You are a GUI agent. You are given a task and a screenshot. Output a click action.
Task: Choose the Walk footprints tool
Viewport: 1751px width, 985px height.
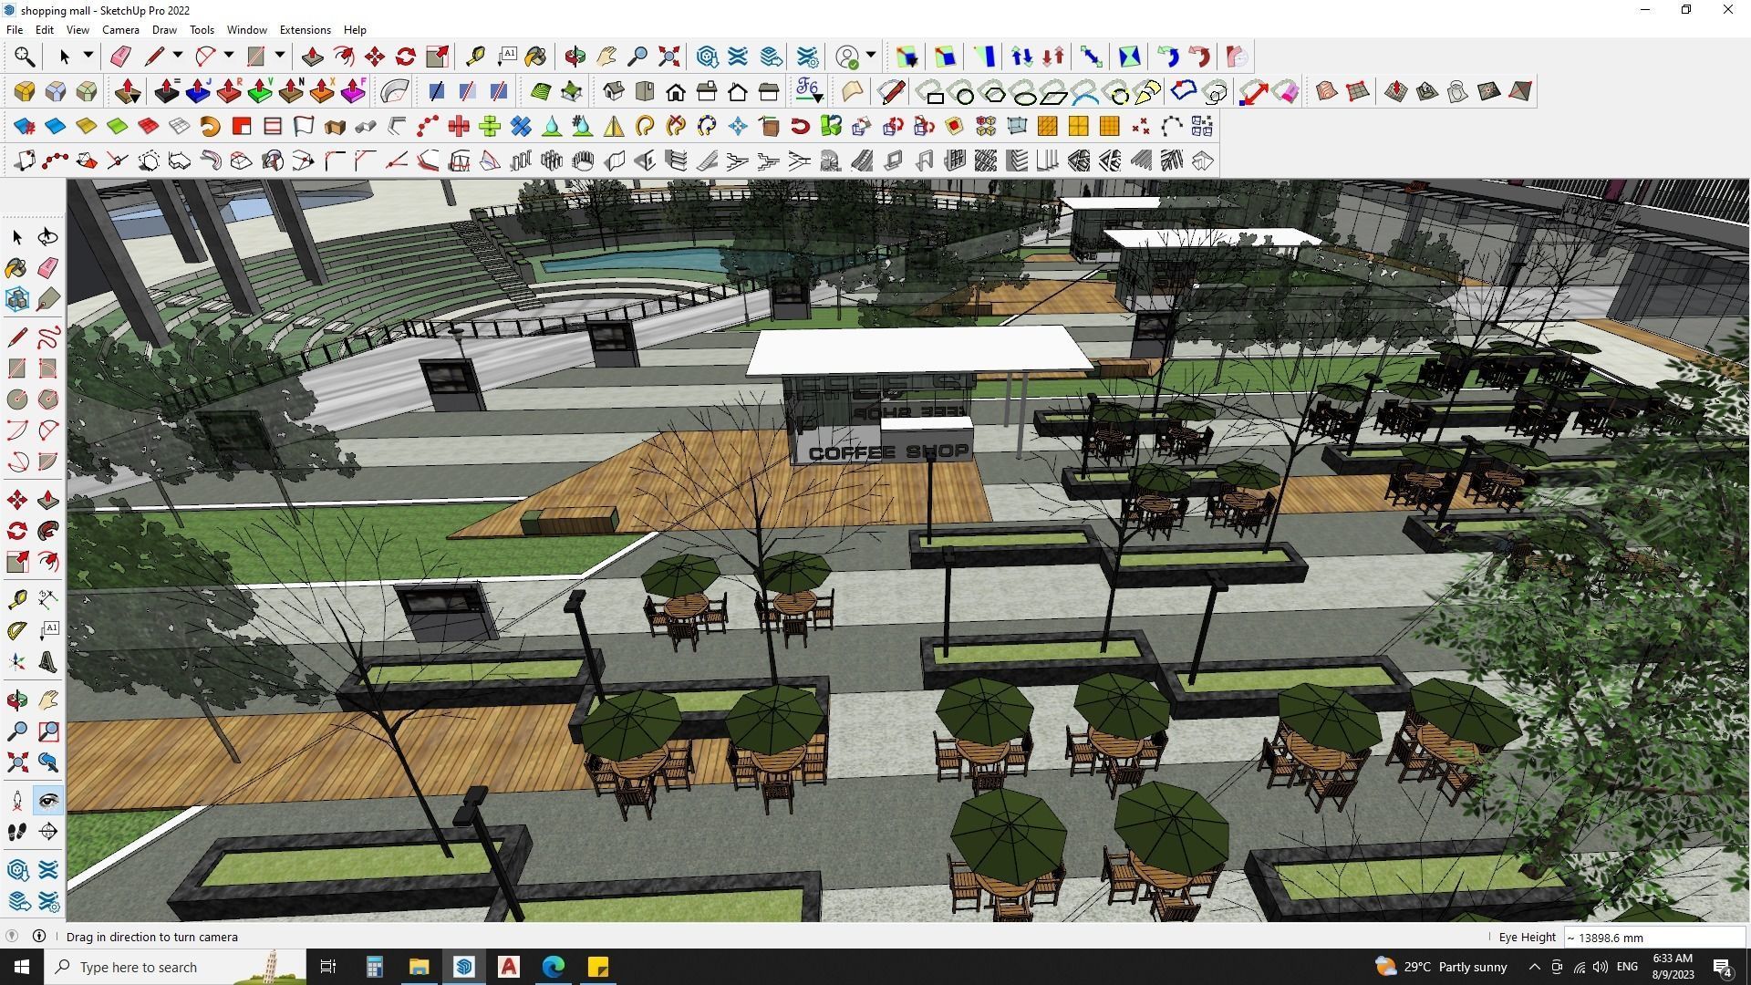16,832
